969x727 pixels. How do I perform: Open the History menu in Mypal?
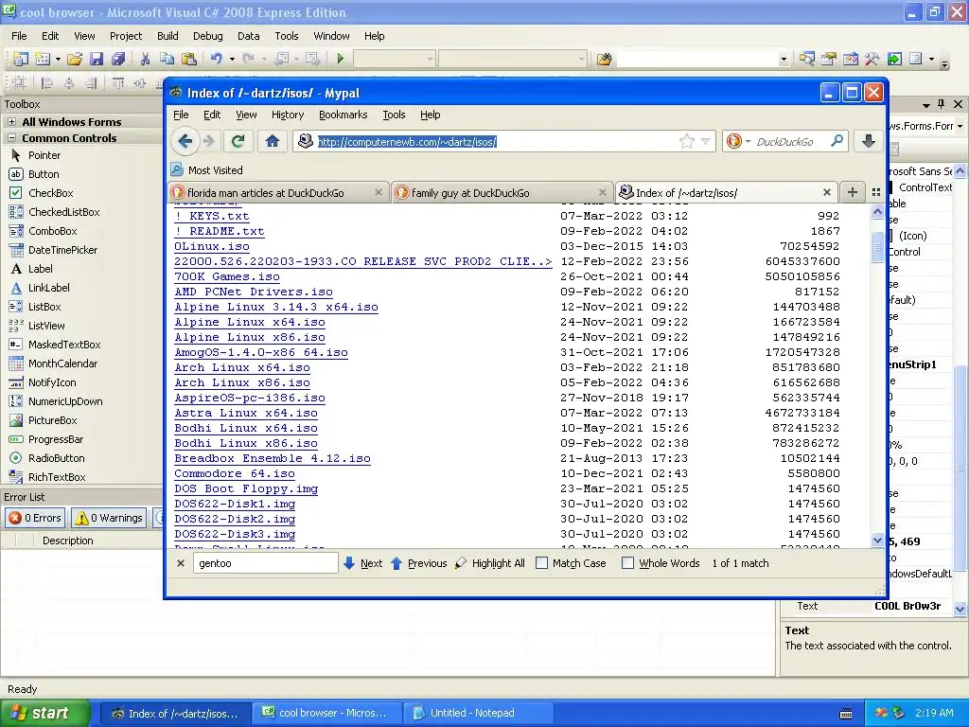(288, 115)
